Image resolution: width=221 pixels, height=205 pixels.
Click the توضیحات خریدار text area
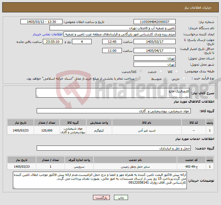pos(100,180)
